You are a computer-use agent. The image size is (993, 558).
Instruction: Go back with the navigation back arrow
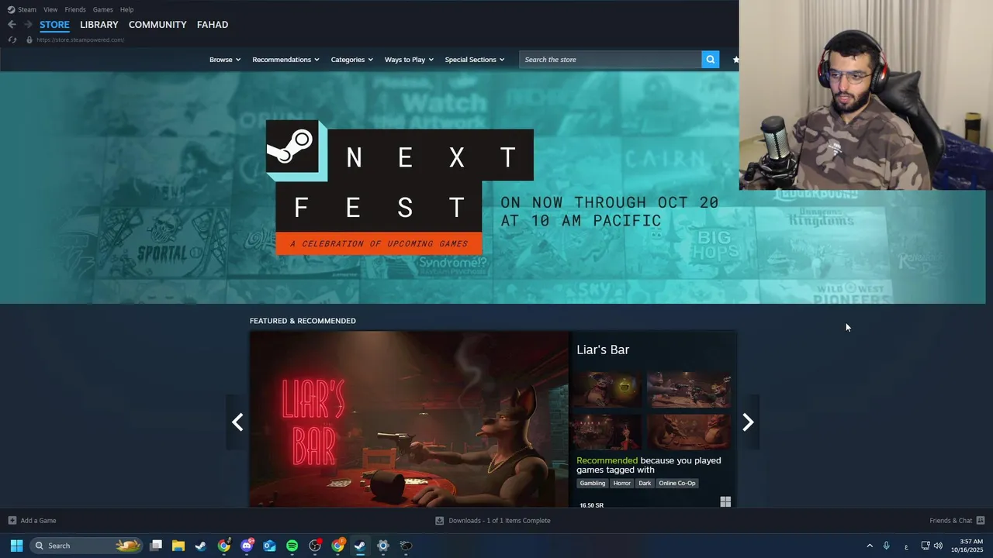click(x=12, y=25)
